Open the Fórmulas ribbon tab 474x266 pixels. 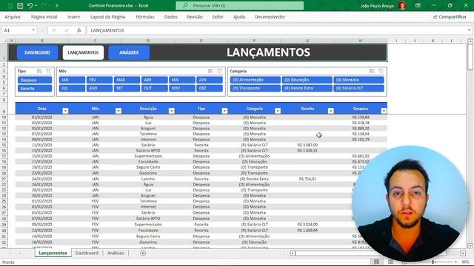(145, 17)
